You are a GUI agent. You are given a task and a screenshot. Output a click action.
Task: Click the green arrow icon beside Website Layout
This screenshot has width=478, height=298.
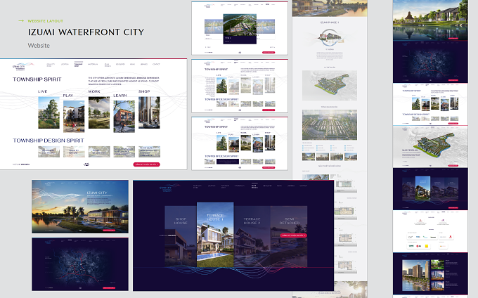pos(21,20)
